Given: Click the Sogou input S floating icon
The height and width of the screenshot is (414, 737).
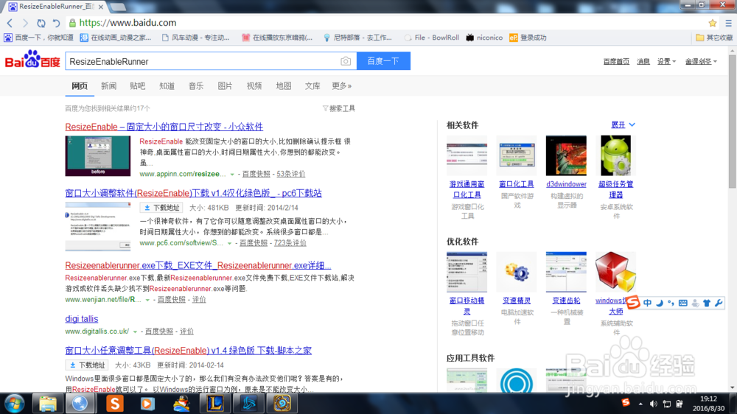Looking at the screenshot, I should (x=633, y=303).
